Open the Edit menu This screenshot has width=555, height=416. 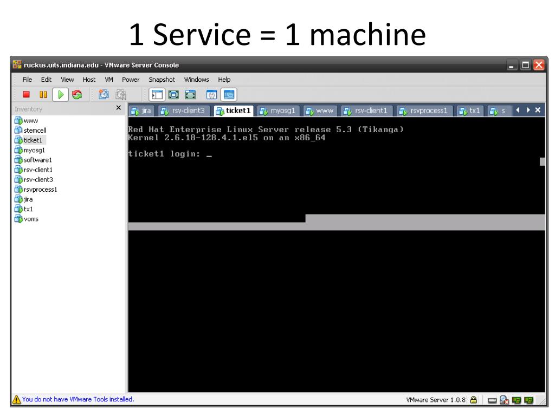tap(46, 80)
